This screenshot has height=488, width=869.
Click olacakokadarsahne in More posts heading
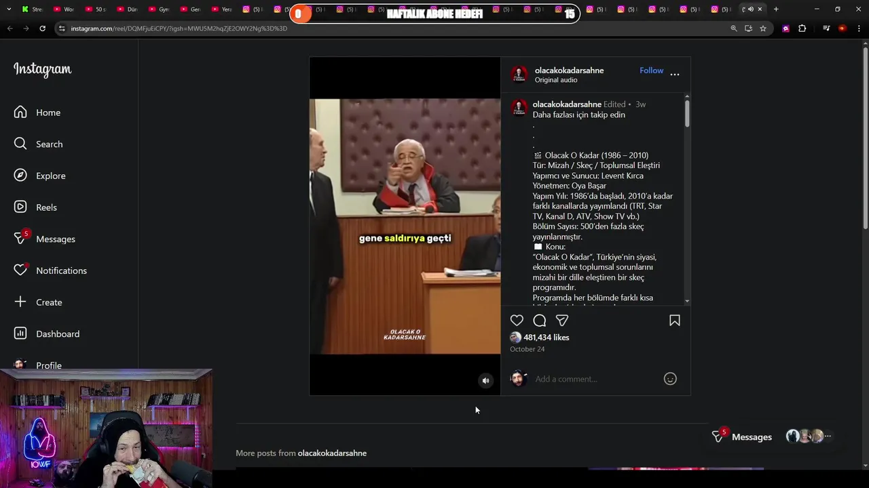click(x=332, y=453)
